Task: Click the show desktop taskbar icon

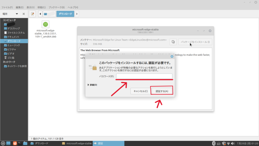Action: (8, 143)
